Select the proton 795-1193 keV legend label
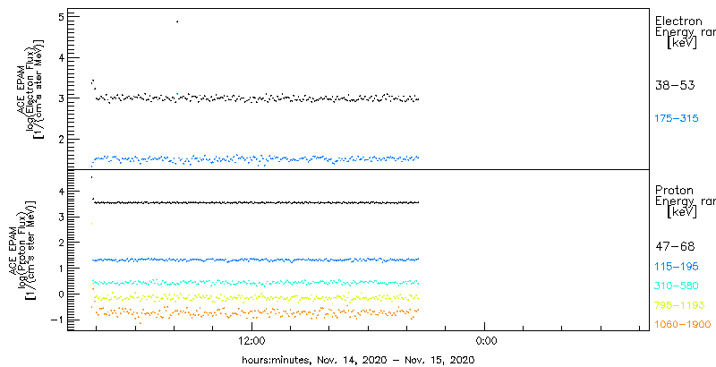This screenshot has height=367, width=716. [x=679, y=305]
